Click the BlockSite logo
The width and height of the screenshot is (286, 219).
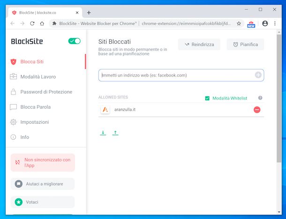click(27, 41)
